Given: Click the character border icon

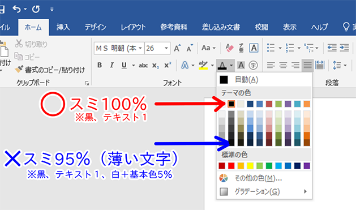Looking at the screenshot, I should click(254, 48).
